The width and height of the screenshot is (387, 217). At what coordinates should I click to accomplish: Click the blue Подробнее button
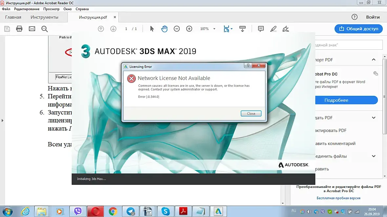coord(346,100)
